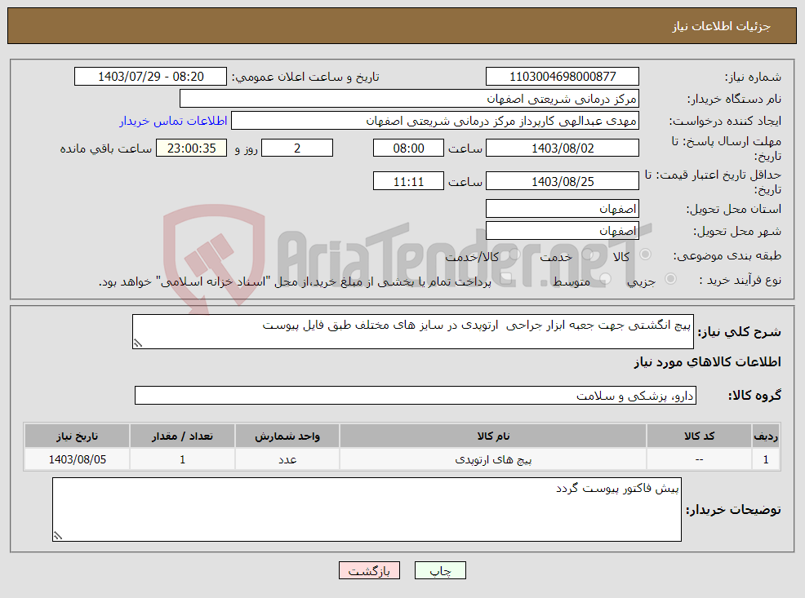Click the row number cell in ردیف column
Viewport: 805px width, 598px height.
[x=766, y=459]
